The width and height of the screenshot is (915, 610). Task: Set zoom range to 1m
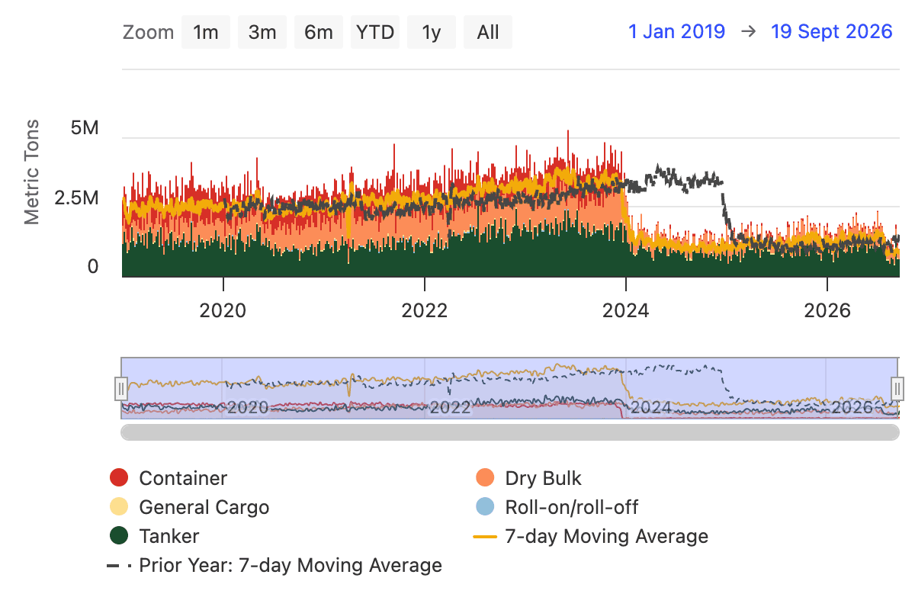pos(206,32)
